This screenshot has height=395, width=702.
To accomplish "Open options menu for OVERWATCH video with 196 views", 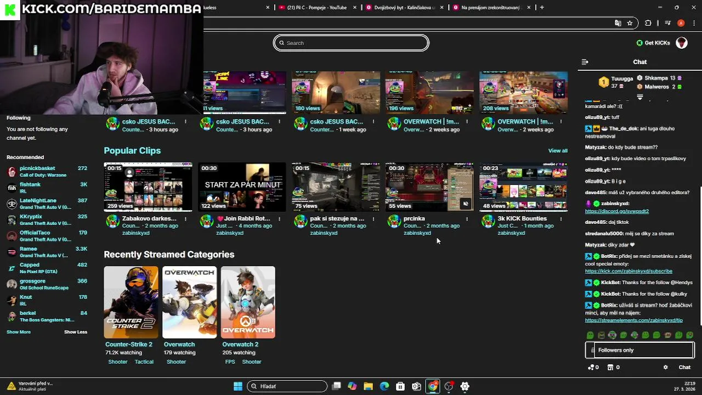I will pyautogui.click(x=467, y=122).
